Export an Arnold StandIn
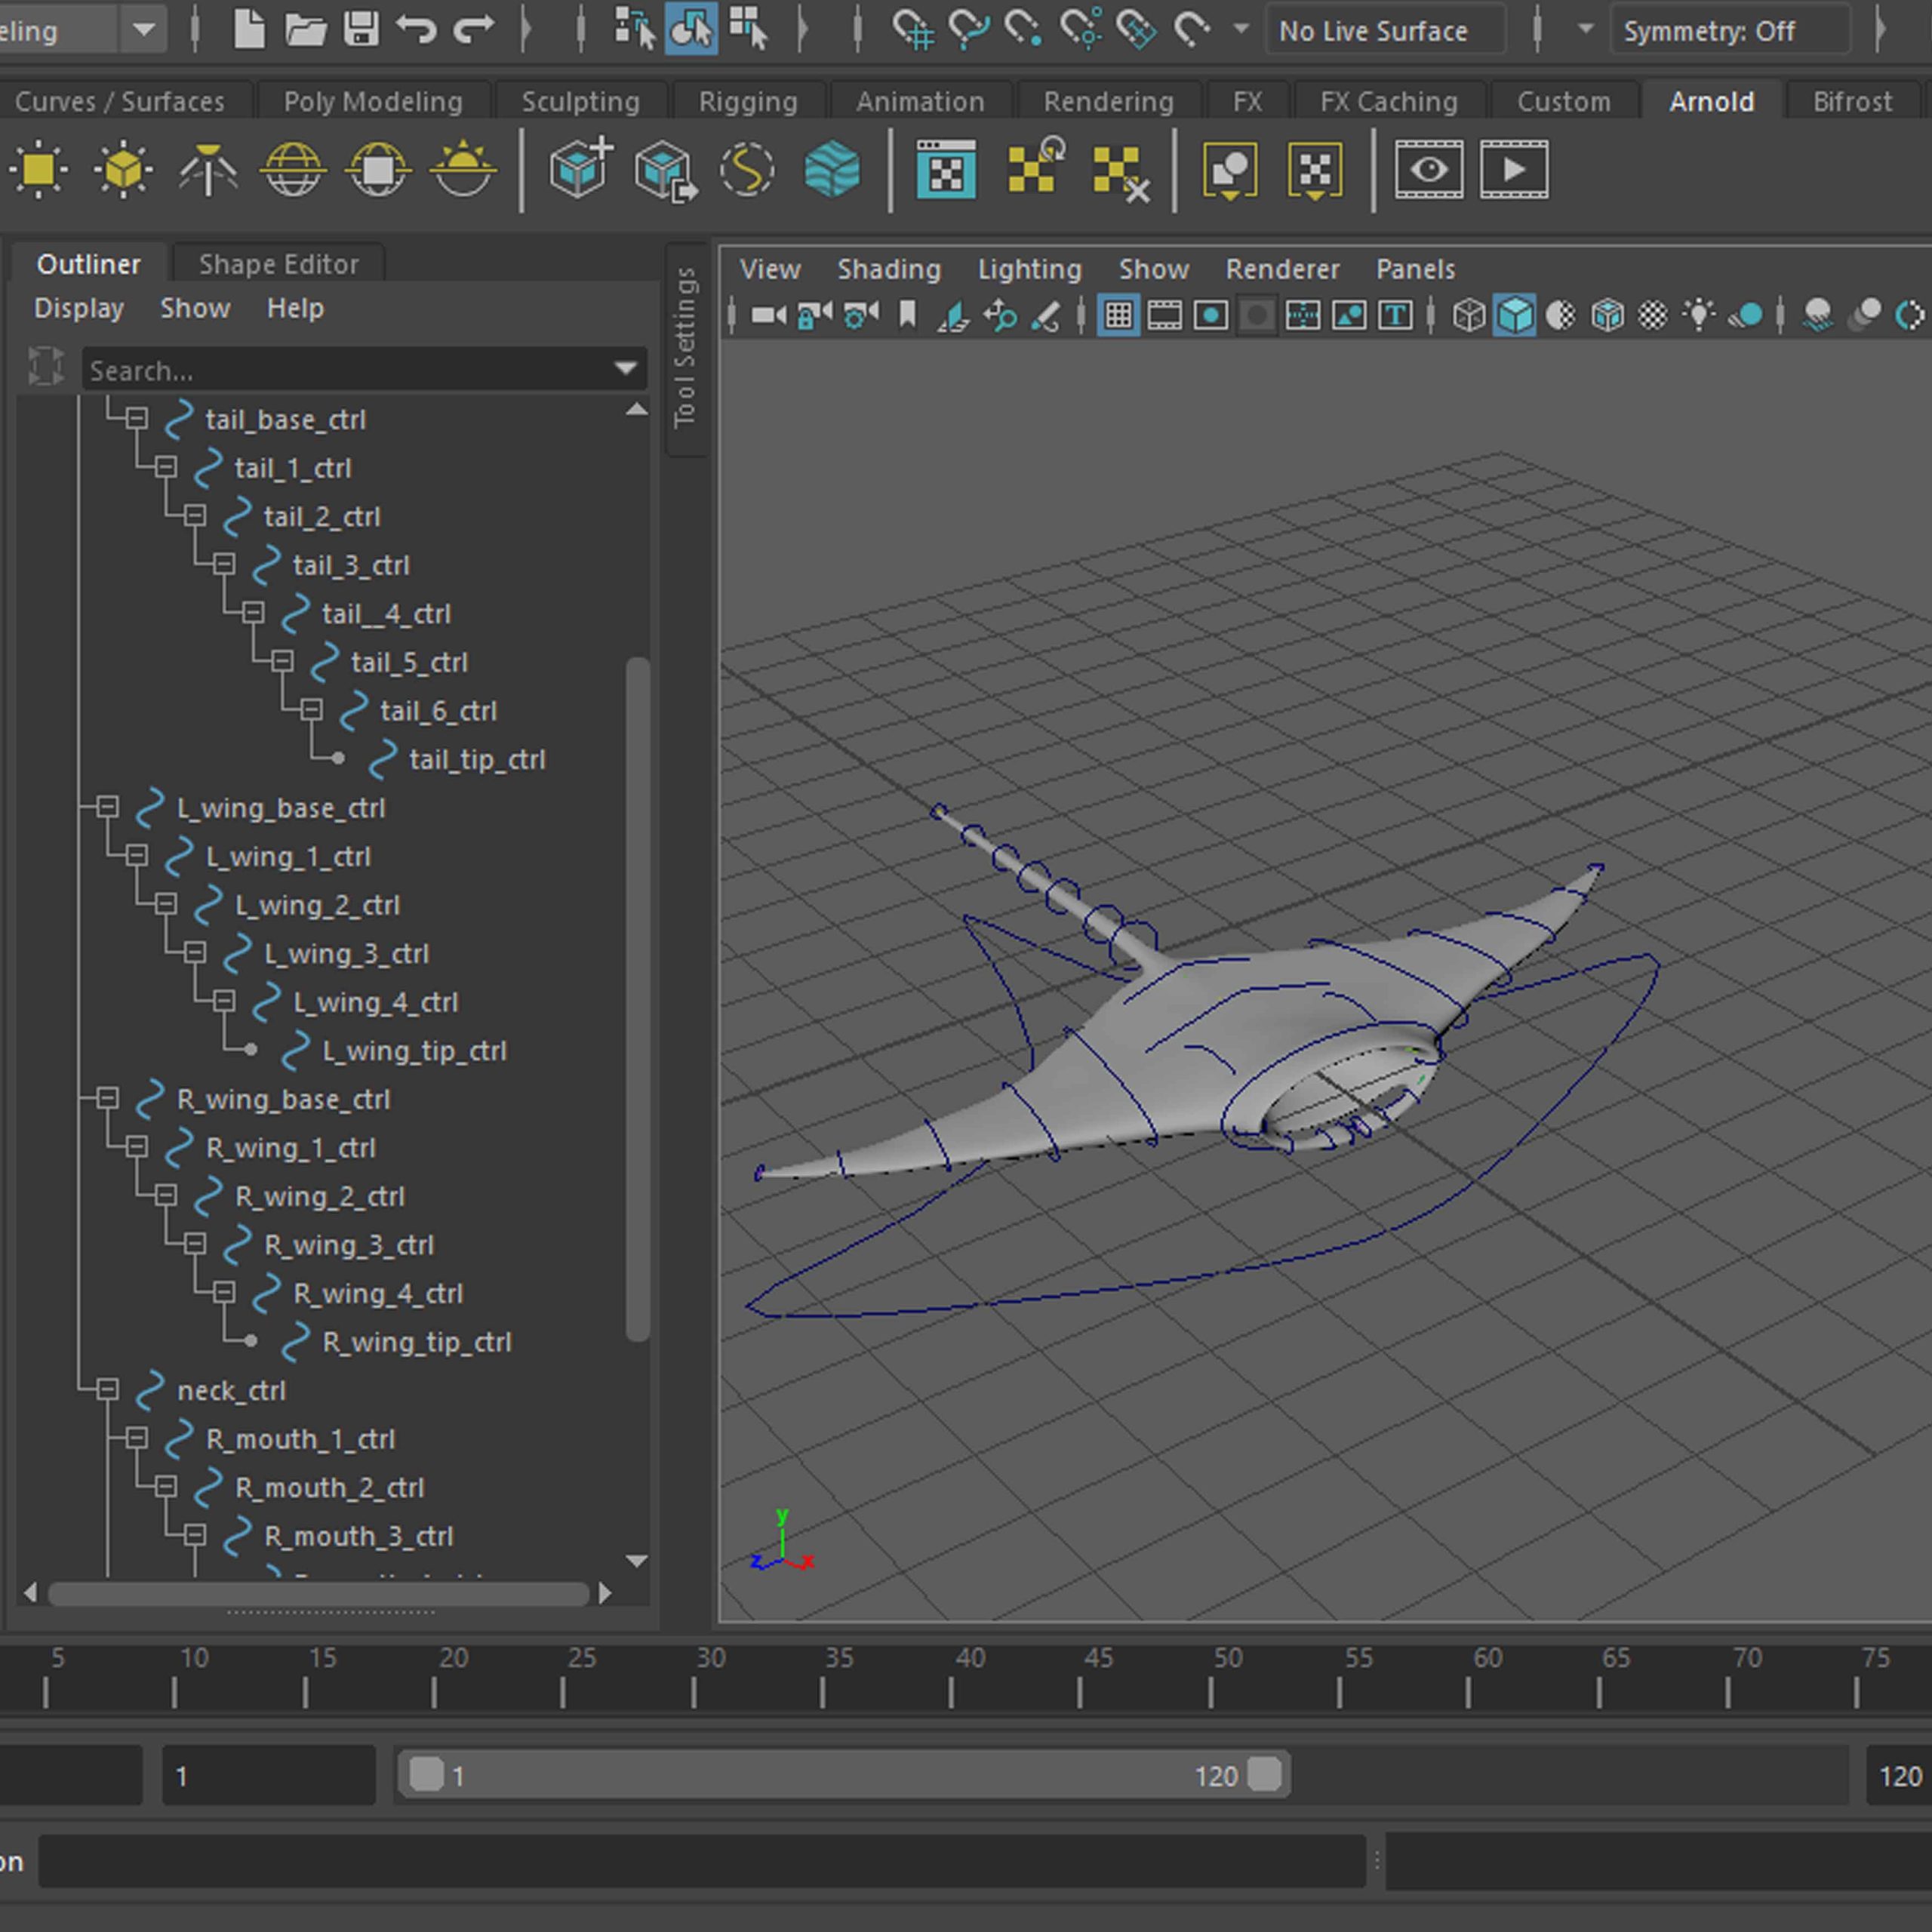The width and height of the screenshot is (1932, 1932). pos(666,171)
